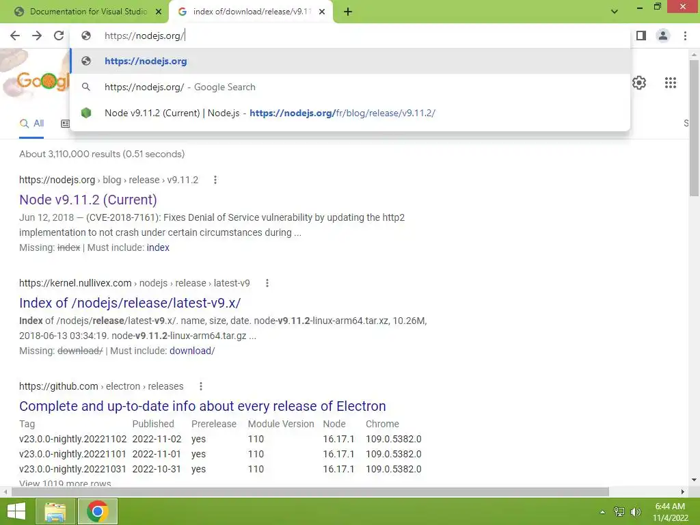Click the vertical scrollbar thumb

coord(694,127)
